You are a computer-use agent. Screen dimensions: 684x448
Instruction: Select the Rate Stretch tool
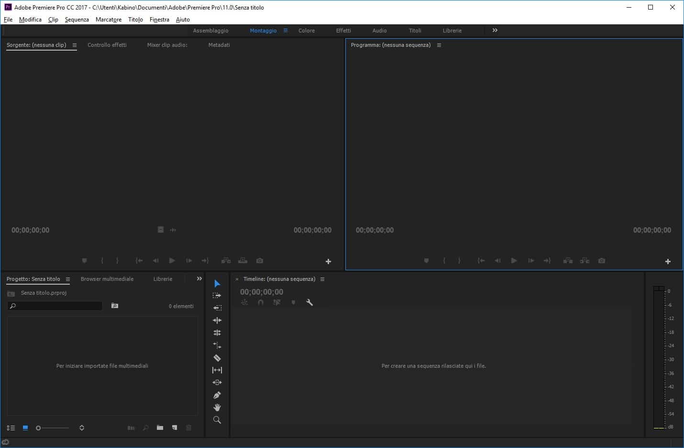[217, 345]
